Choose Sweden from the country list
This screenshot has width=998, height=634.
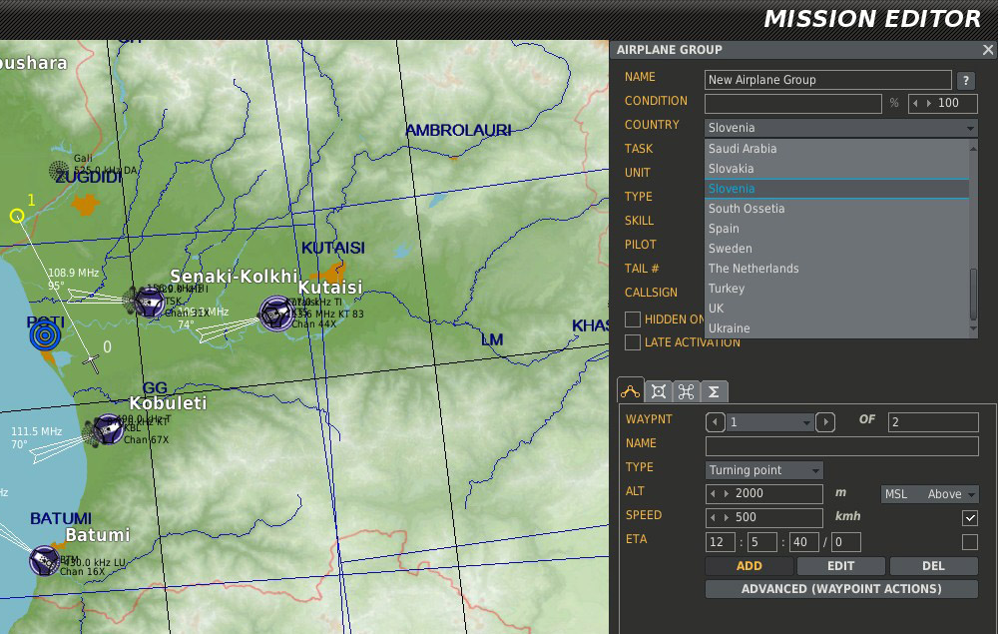pyautogui.click(x=731, y=249)
